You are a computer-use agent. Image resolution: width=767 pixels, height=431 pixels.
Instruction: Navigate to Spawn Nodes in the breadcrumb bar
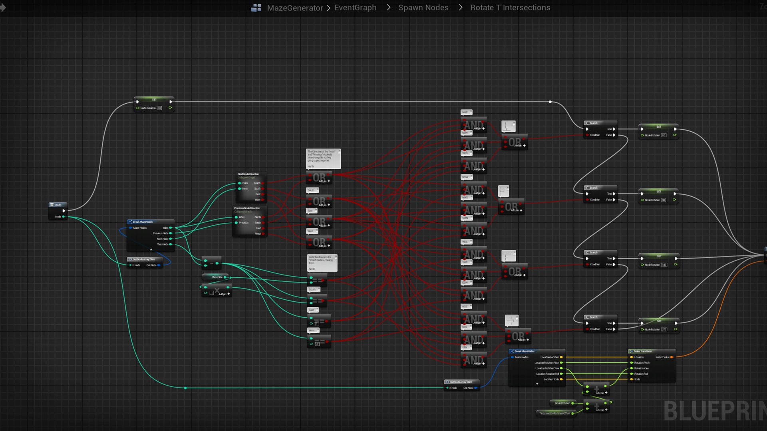[x=423, y=8]
